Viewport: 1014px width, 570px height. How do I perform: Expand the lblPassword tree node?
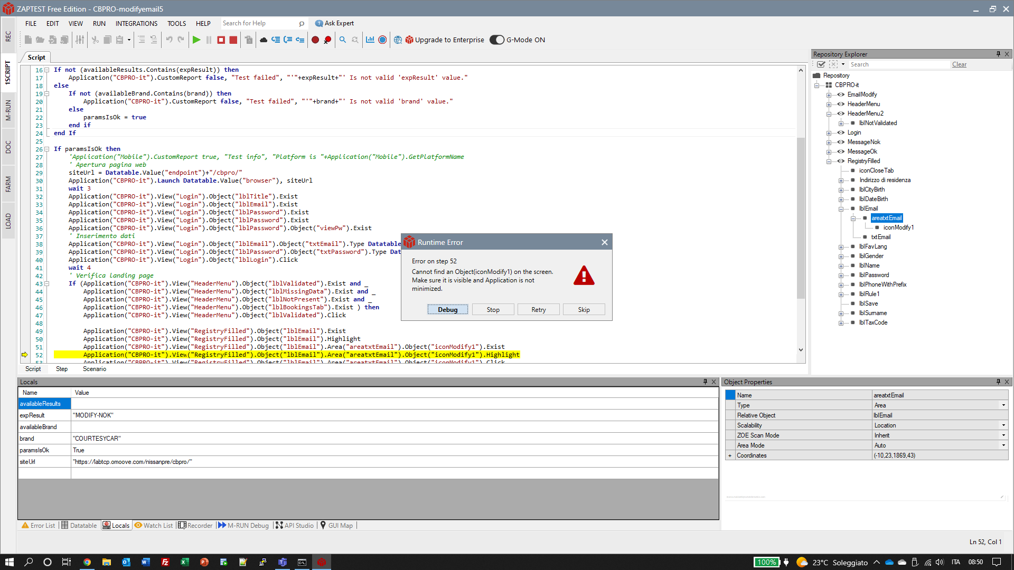841,275
